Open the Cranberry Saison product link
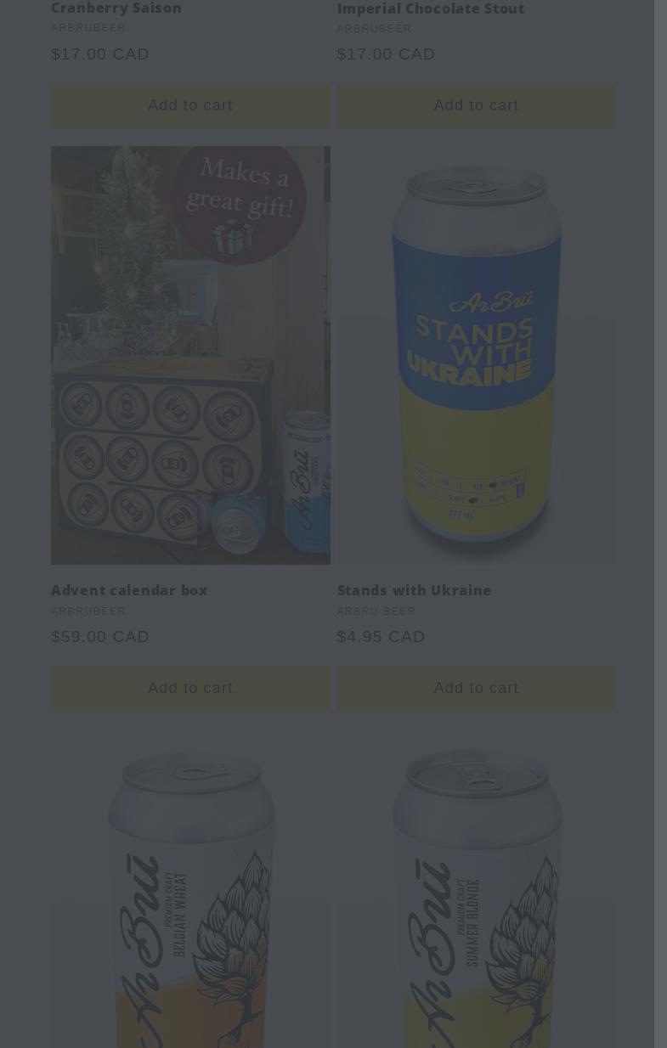The image size is (667, 1048). (x=116, y=8)
